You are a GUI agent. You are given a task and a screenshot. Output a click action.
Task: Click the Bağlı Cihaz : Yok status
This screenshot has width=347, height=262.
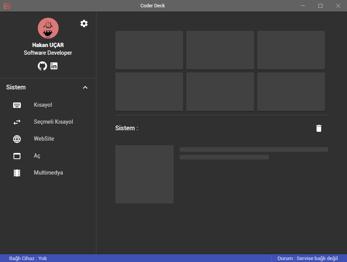click(28, 258)
